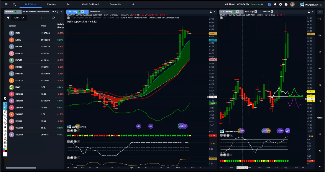This screenshot has height=172, width=325.
Task: Collapse the daily chart indicator legend with the minus box
Action: (x=72, y=18)
